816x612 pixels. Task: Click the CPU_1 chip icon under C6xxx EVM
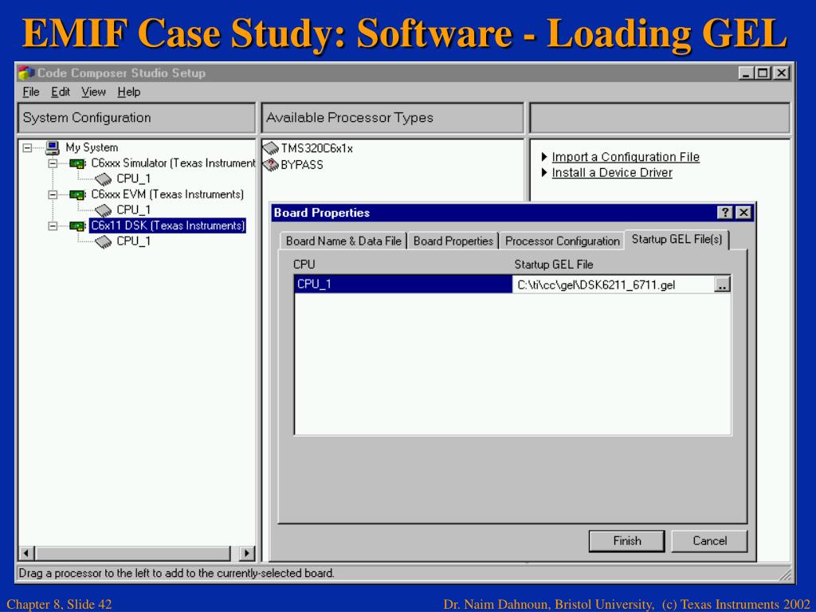tap(103, 210)
